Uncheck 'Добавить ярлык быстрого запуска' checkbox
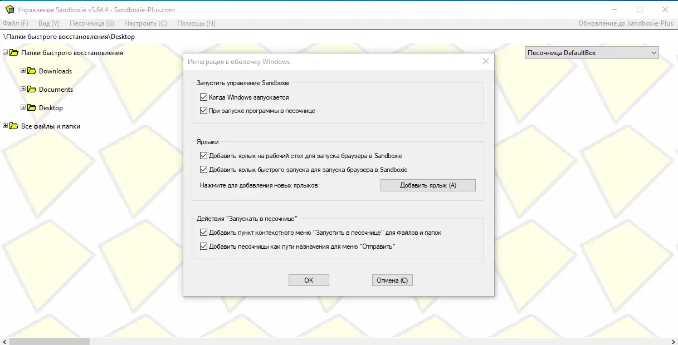The image size is (678, 345). [203, 170]
